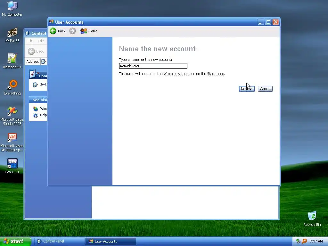The width and height of the screenshot is (328, 246).
Task: Open the Welcome screen help link
Action: [x=176, y=74]
